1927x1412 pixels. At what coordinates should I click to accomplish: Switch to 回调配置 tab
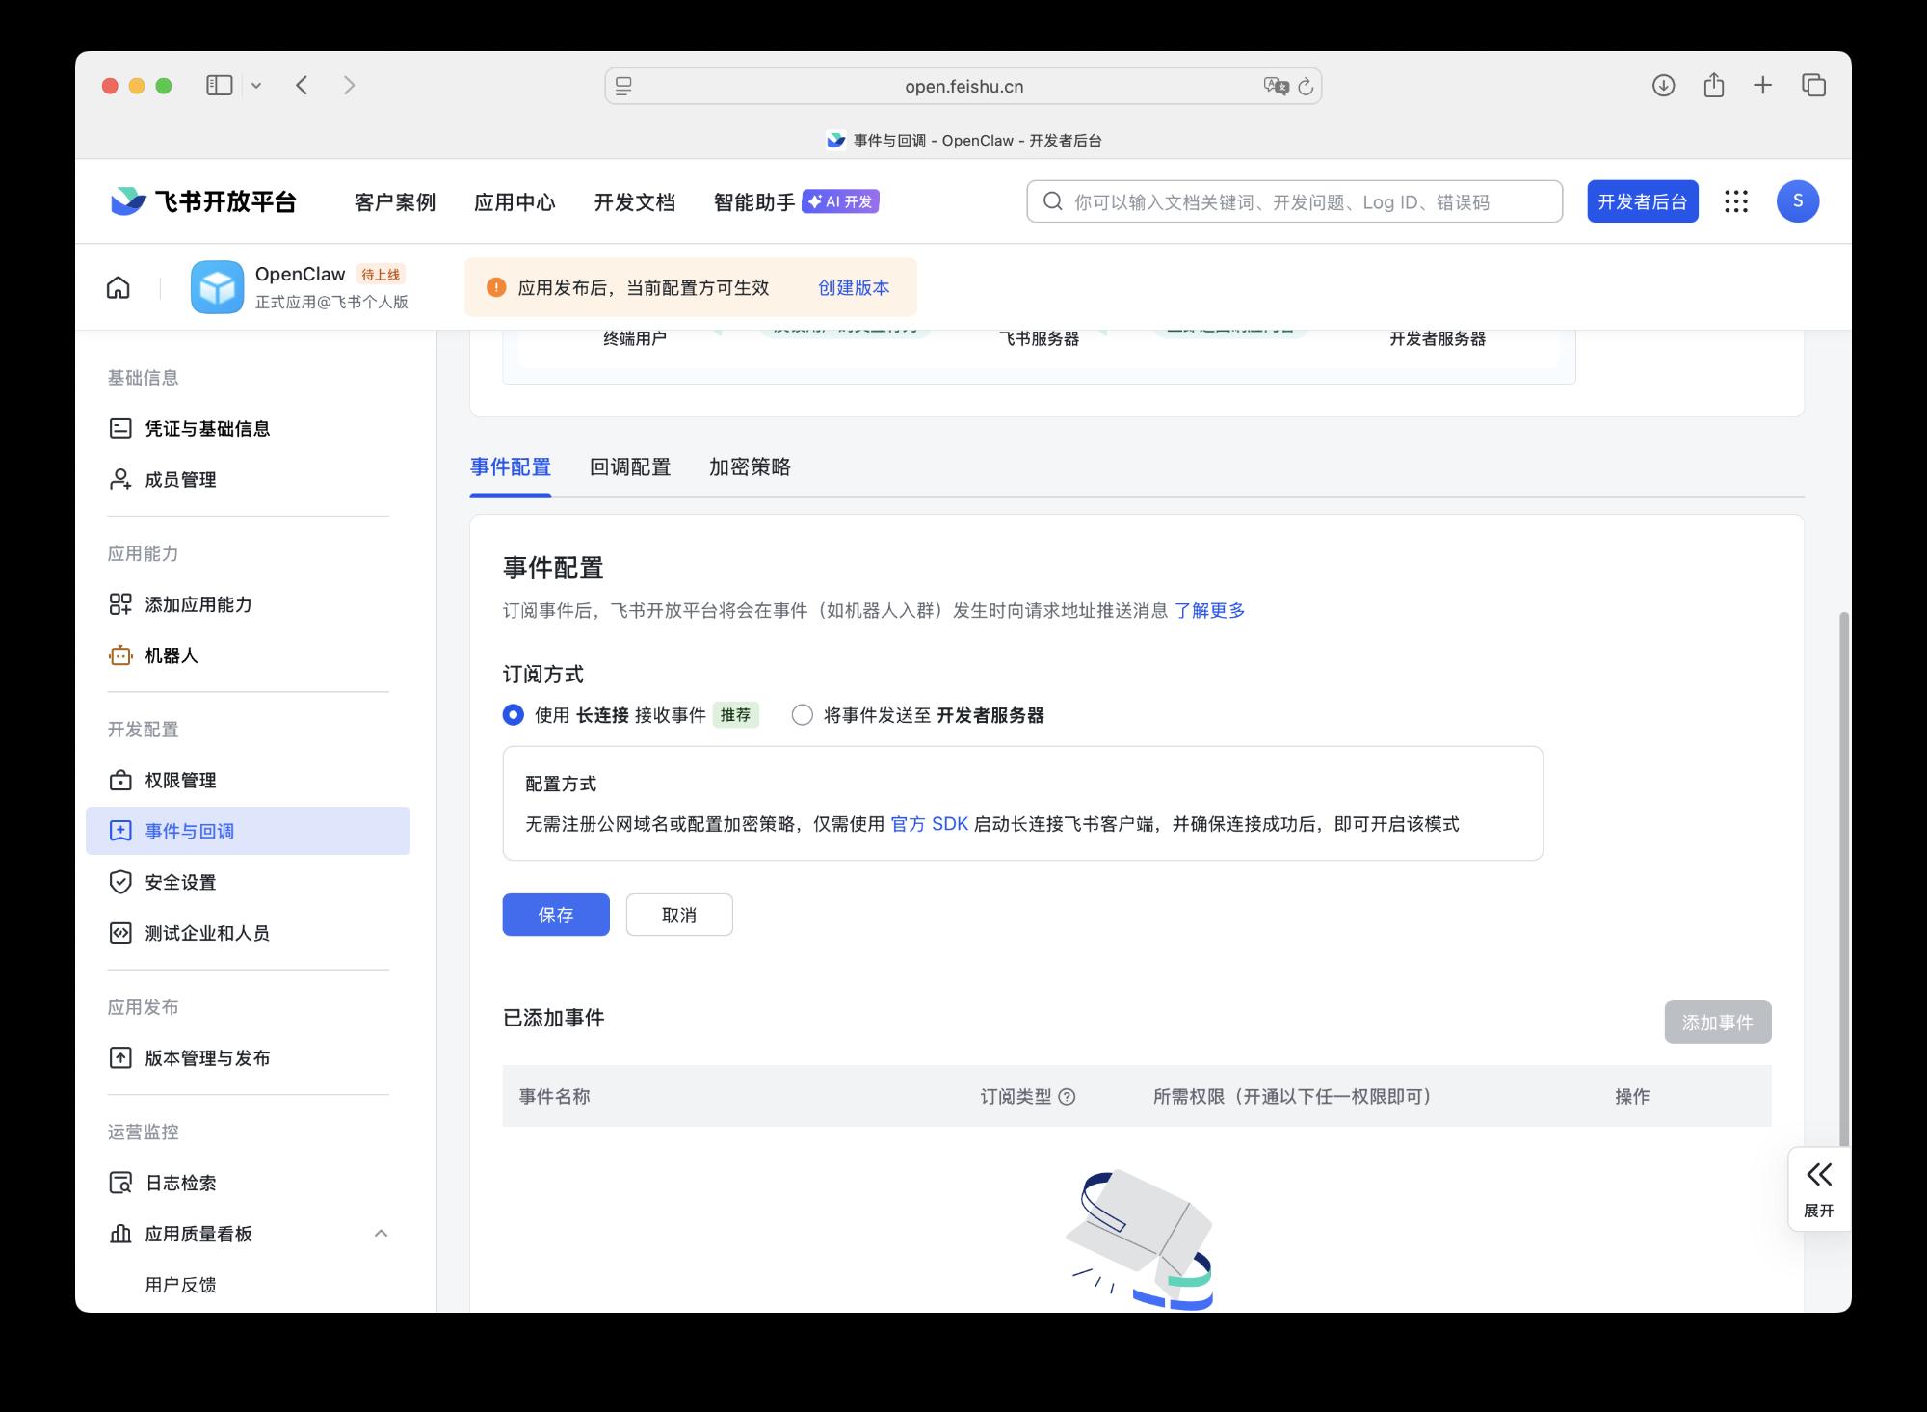[x=630, y=467]
